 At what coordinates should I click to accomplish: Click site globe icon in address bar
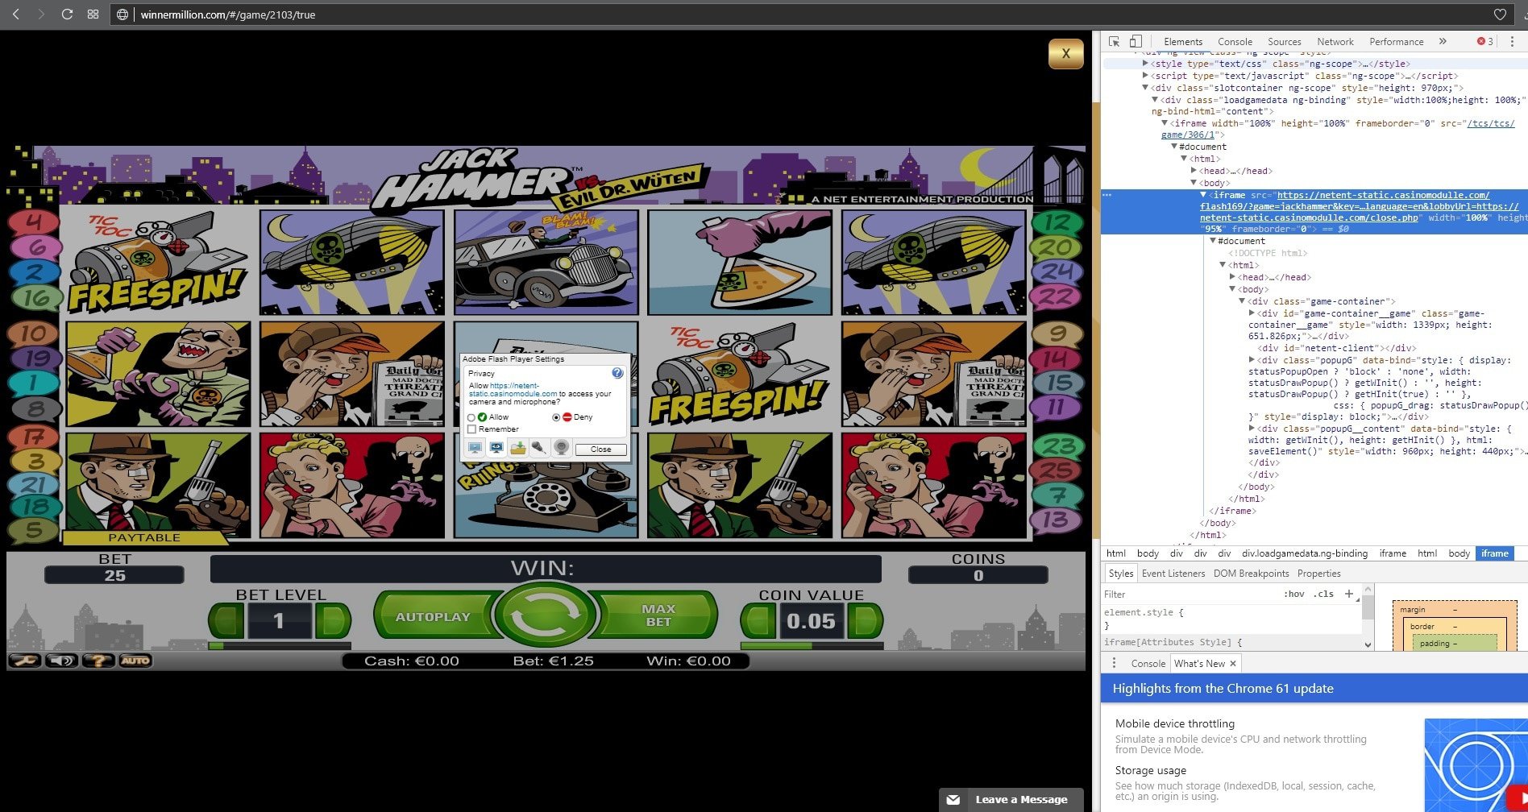[x=122, y=14]
